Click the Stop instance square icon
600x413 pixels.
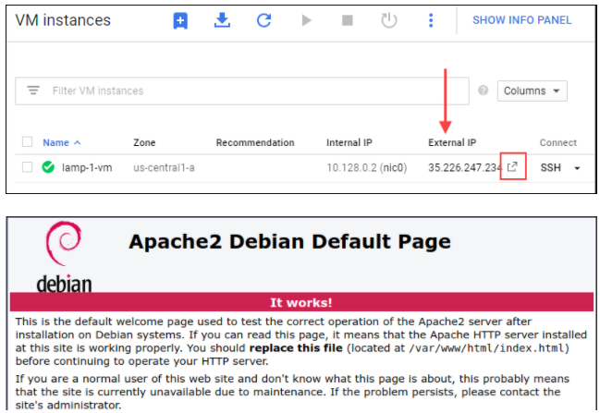pos(348,20)
